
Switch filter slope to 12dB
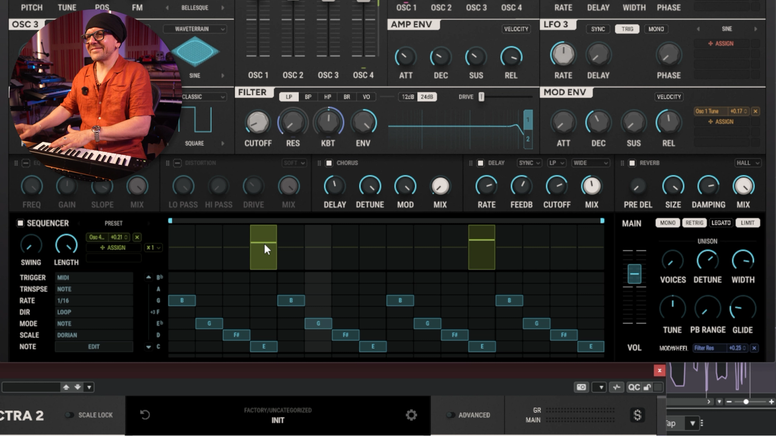click(x=408, y=97)
